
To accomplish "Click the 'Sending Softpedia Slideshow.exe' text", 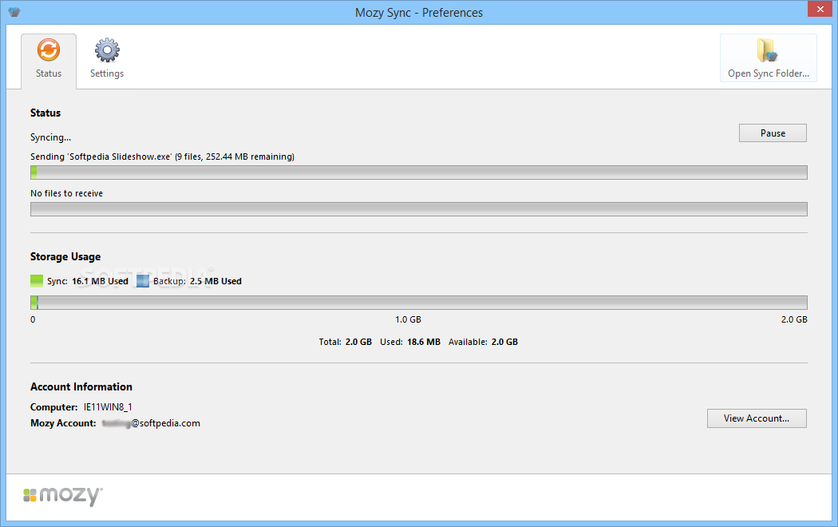I will (x=163, y=157).
